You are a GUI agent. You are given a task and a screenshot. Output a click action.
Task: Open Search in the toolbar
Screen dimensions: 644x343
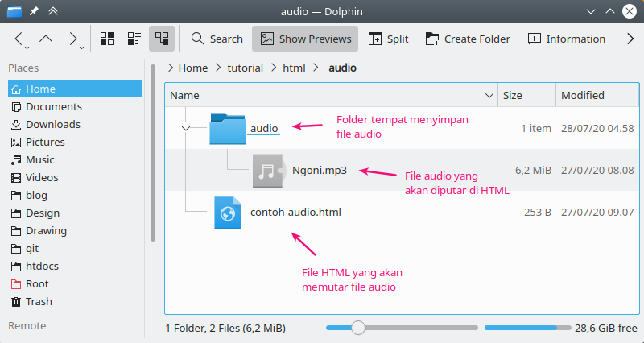(217, 39)
